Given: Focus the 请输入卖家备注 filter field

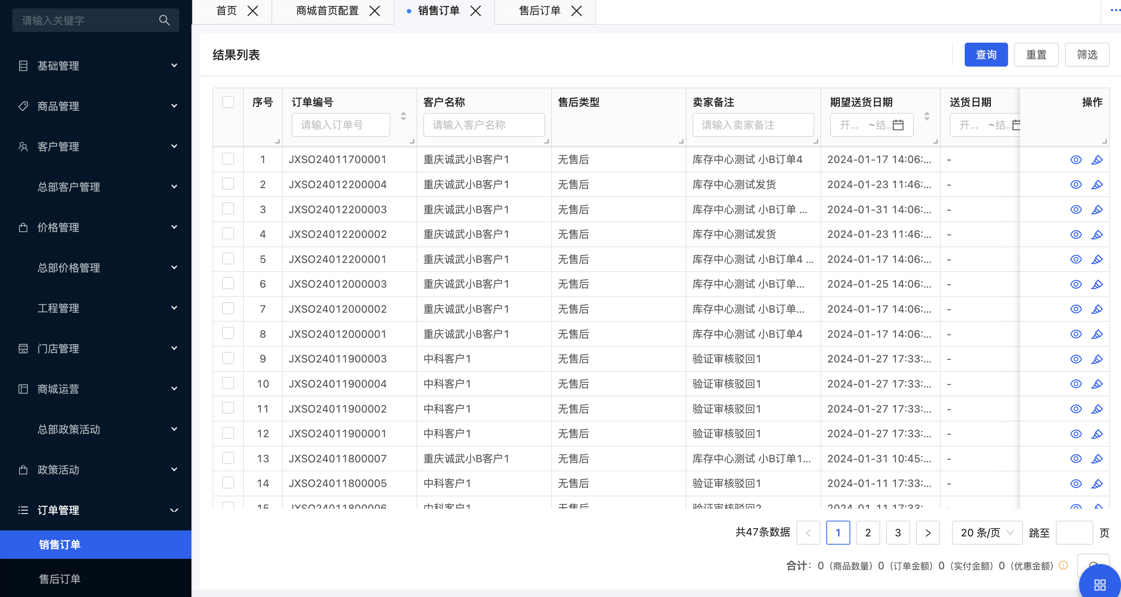Looking at the screenshot, I should pyautogui.click(x=753, y=125).
